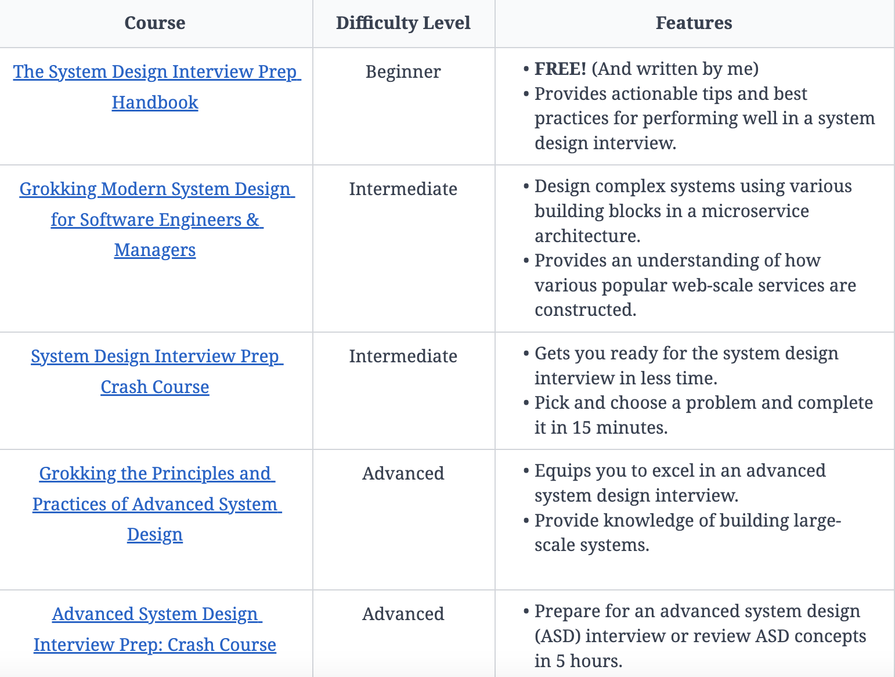Open Grokking Modern System Design for Software Engineers link
895x677 pixels.
(157, 189)
